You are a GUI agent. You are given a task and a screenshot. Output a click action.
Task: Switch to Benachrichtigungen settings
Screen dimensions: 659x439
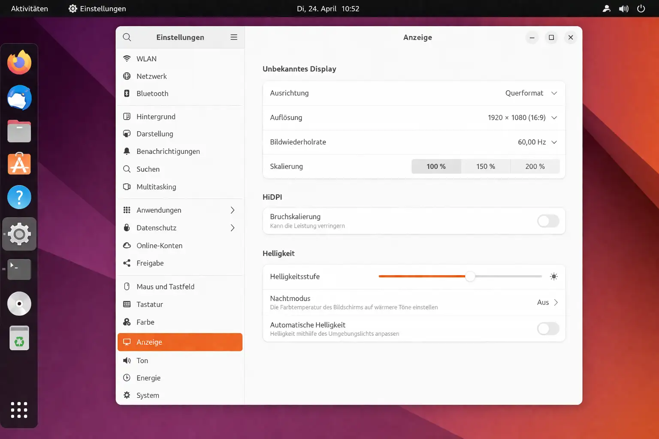[x=168, y=151]
